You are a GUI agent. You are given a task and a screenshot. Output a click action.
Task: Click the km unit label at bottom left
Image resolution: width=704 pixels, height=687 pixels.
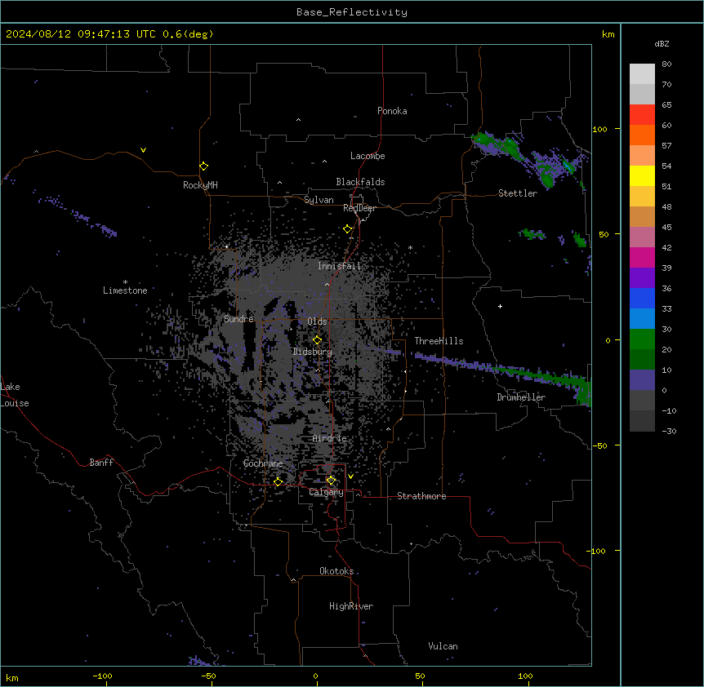pos(12,678)
